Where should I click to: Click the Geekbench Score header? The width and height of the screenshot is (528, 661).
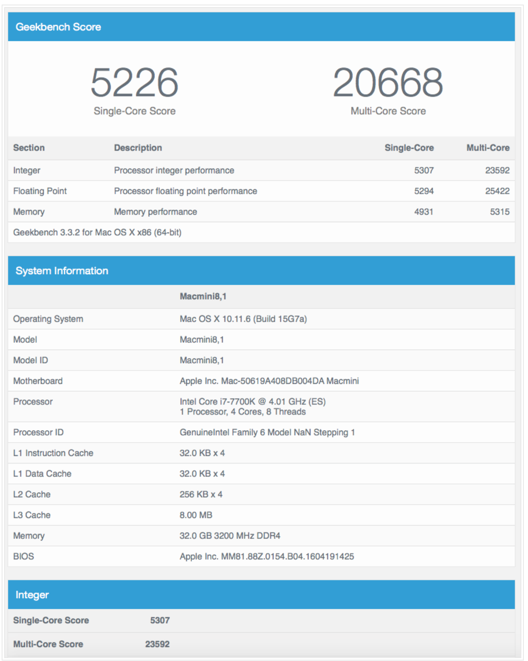[261, 27]
